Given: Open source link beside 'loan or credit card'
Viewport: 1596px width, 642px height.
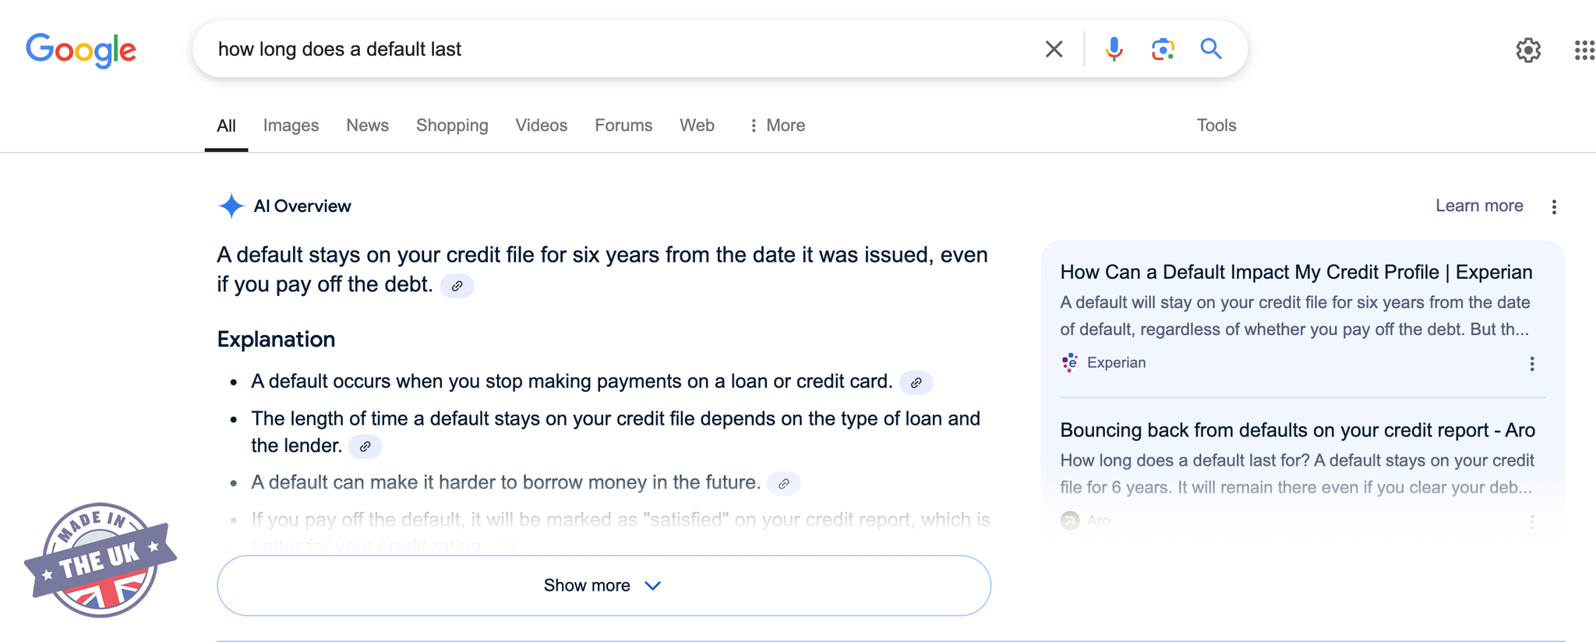Looking at the screenshot, I should point(916,383).
